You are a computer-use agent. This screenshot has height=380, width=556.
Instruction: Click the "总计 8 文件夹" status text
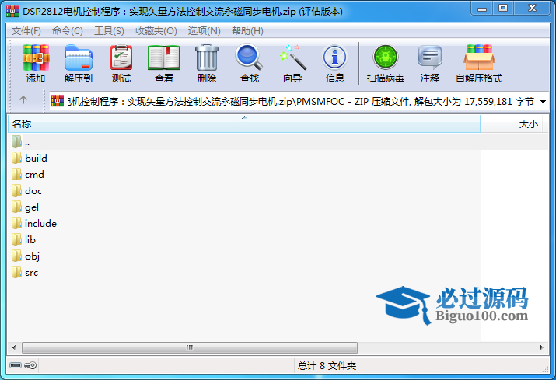327,365
